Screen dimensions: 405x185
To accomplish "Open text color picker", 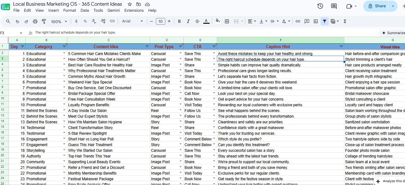I will (206, 21).
